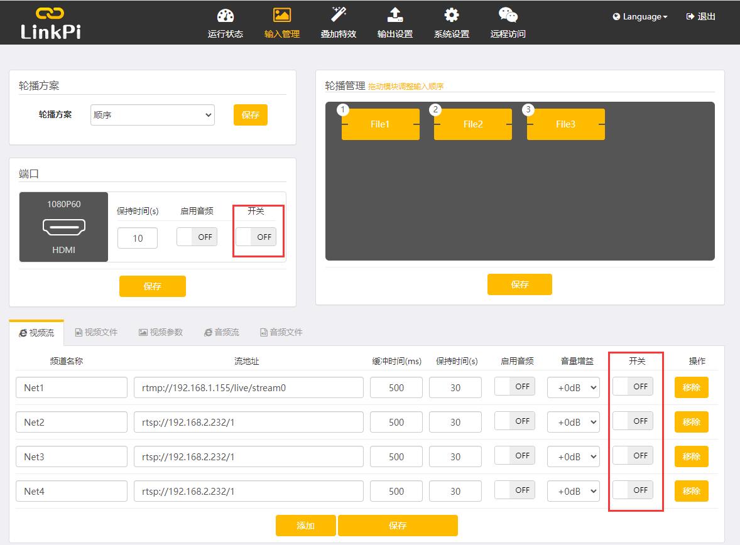The width and height of the screenshot is (740, 545).
Task: Open Net3 音量增益 +0dB dropdown
Action: coord(574,456)
